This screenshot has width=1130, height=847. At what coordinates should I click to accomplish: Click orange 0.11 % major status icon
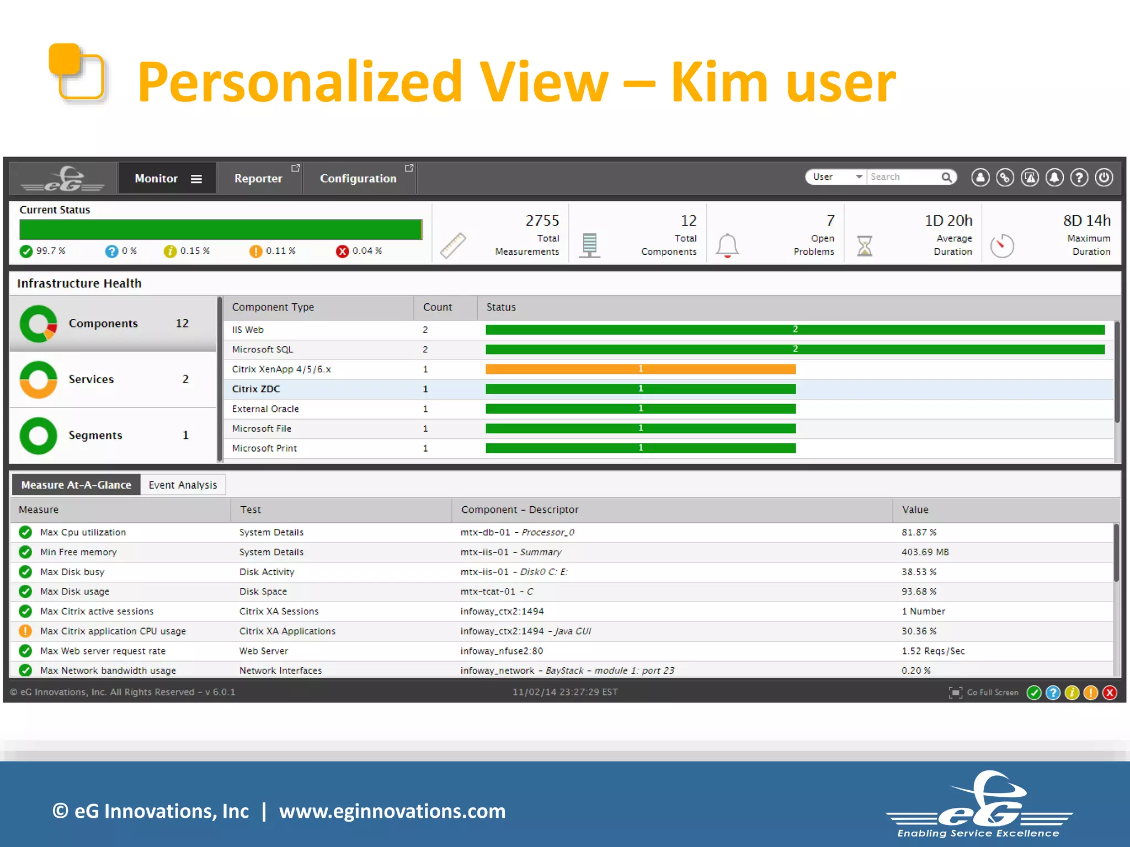click(x=255, y=251)
